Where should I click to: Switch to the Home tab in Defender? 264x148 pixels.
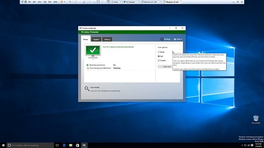[86, 39]
